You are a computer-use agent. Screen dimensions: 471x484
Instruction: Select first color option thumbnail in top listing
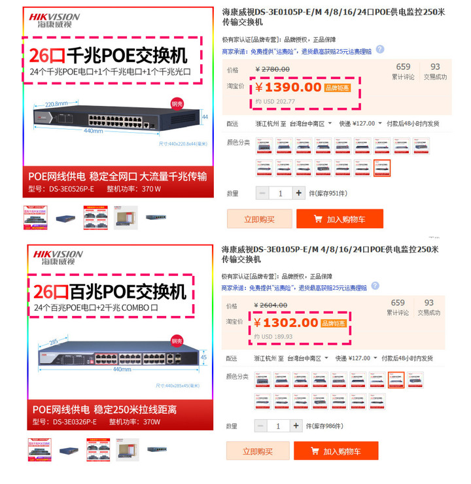tap(264, 146)
